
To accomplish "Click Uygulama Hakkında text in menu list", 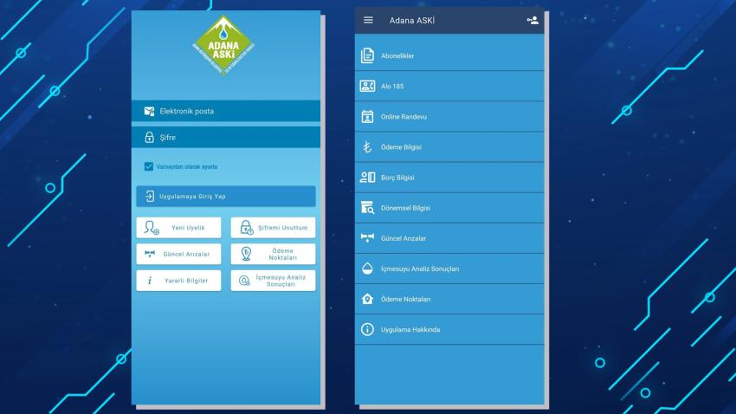I will click(410, 329).
